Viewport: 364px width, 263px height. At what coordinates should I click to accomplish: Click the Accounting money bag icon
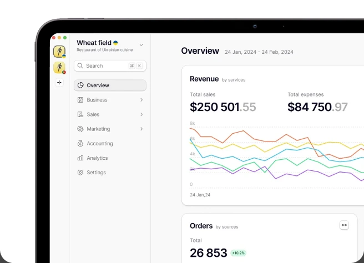coord(80,144)
